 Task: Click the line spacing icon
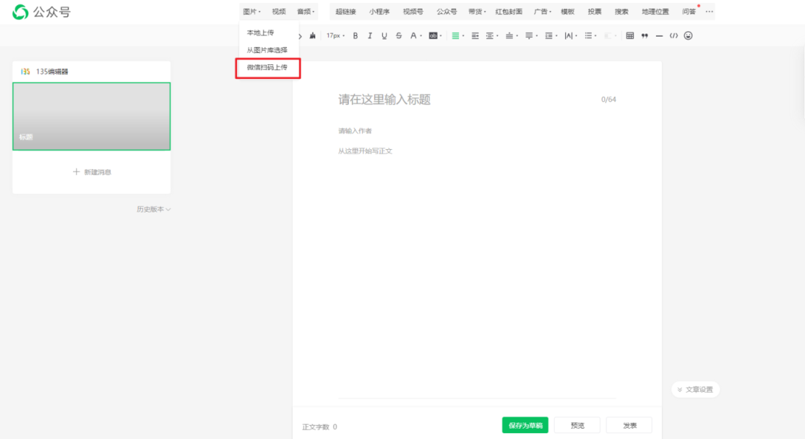549,36
